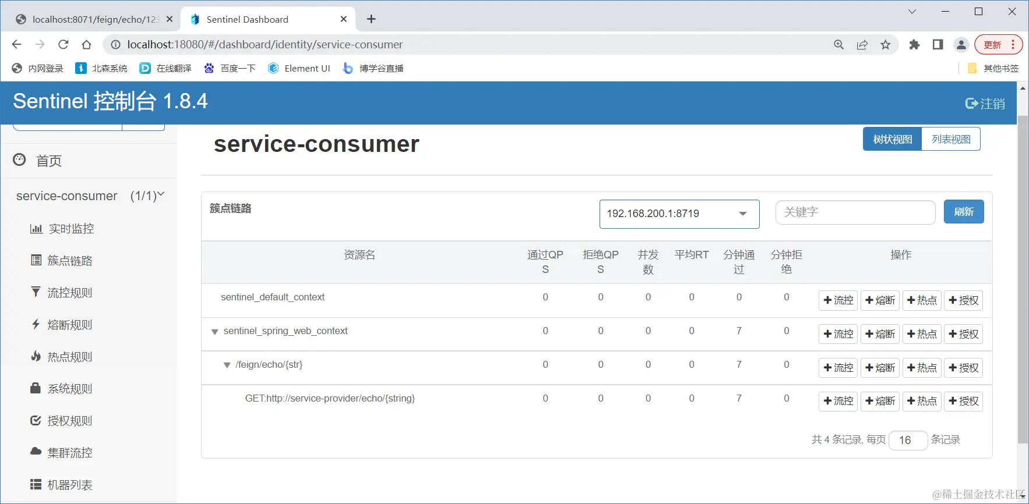The height and width of the screenshot is (504, 1029).
Task: Close the localhost:8071 feign echo tab
Action: point(170,19)
